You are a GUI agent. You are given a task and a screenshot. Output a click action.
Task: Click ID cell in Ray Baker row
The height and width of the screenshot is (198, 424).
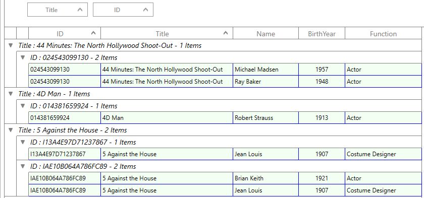tap(65, 82)
